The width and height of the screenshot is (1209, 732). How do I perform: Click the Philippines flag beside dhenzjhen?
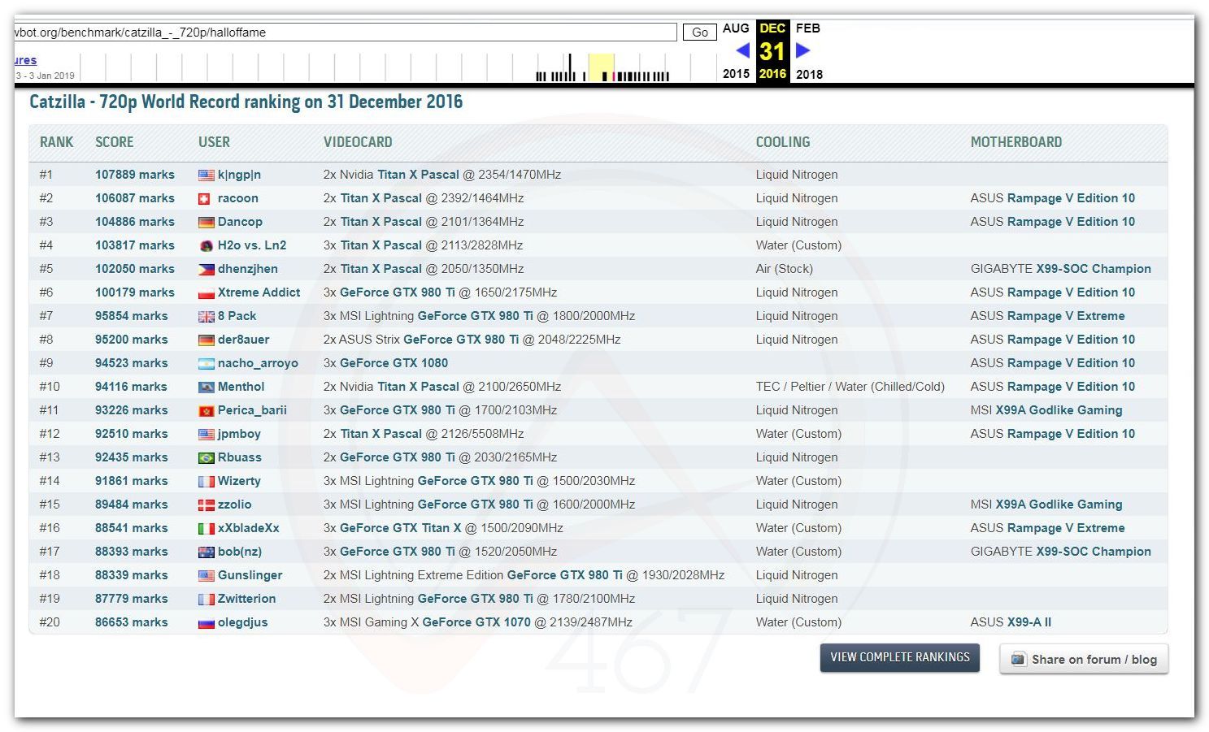pyautogui.click(x=206, y=269)
